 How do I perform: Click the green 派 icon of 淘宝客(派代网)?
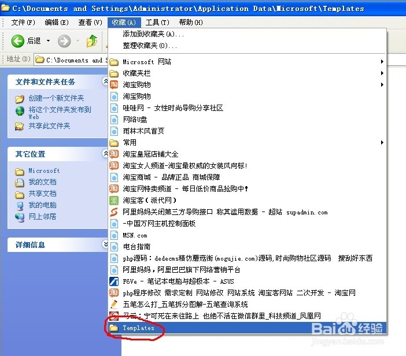[114, 200]
